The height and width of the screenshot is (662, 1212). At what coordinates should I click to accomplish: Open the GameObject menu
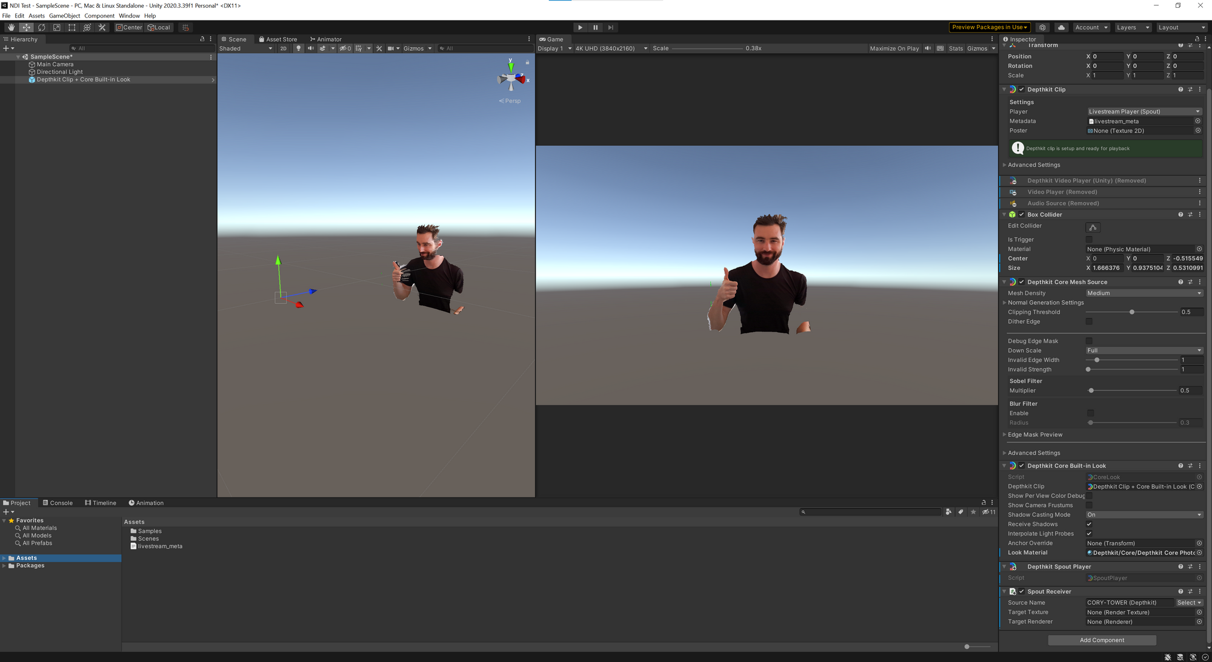tap(64, 16)
